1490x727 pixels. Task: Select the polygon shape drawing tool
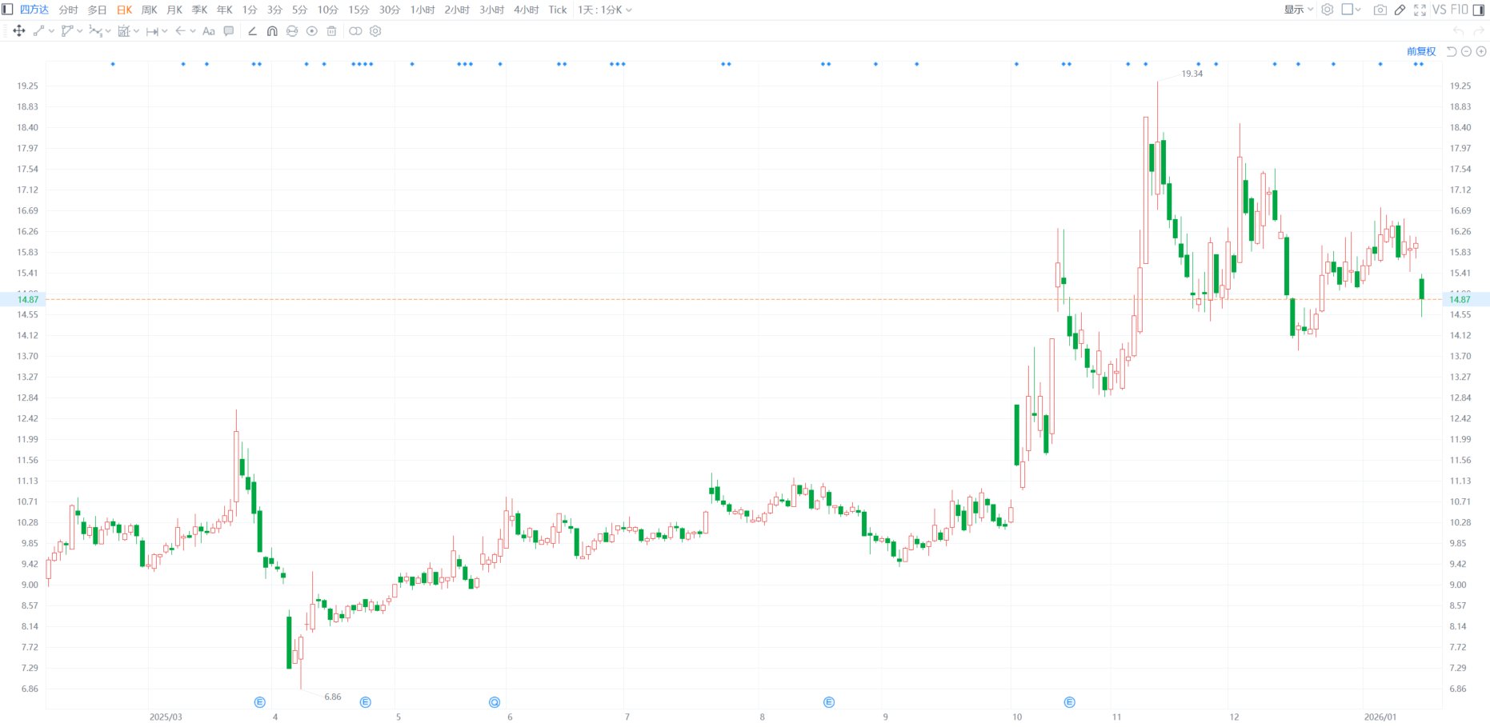(67, 31)
